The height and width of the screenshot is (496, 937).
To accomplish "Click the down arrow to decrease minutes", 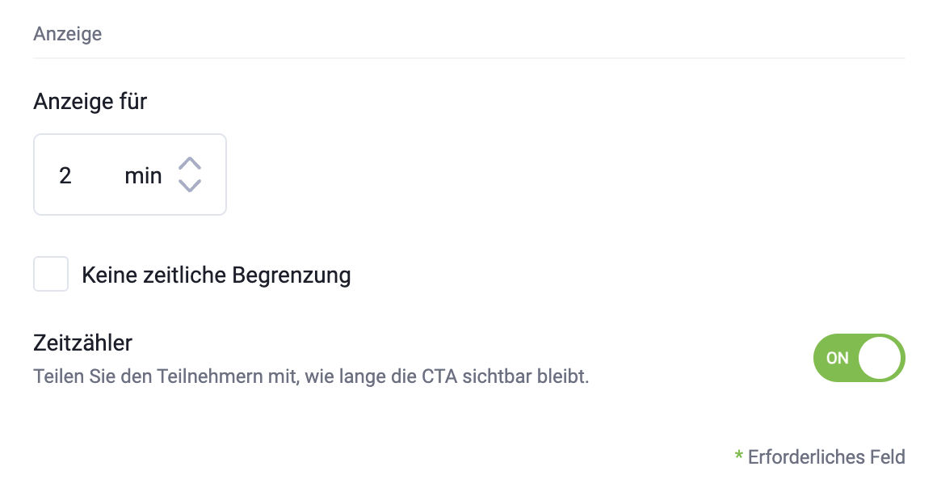I will (x=189, y=186).
